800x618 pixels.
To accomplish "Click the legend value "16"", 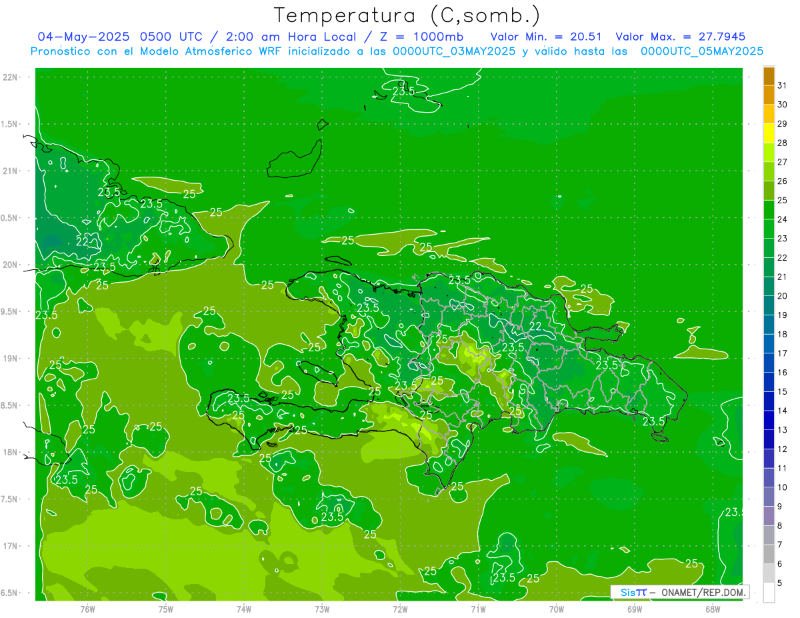I will 783,372.
